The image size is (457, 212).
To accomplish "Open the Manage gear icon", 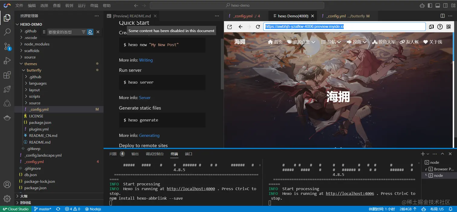I will [7, 198].
